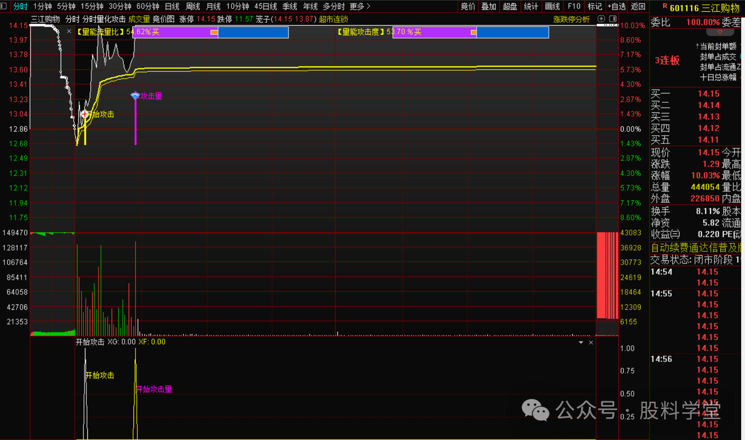Click the sidebar panel icon at top-left

point(4,6)
